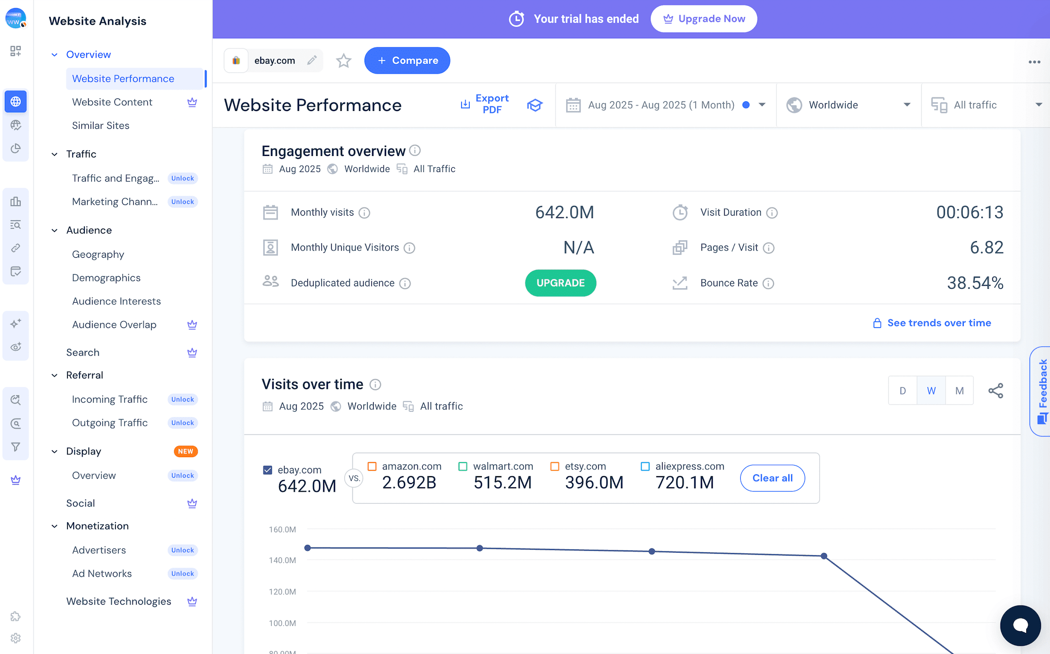Collapse the Overview section
Image resolution: width=1050 pixels, height=654 pixels.
coord(54,55)
